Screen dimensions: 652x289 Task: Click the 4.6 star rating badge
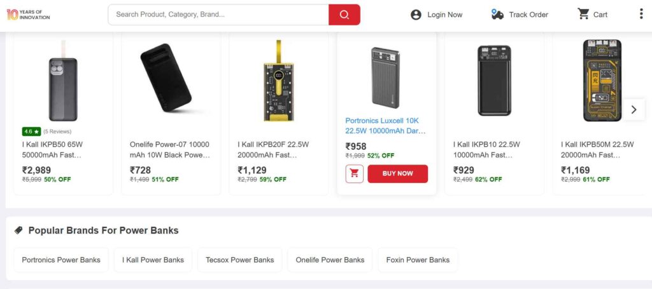click(31, 131)
